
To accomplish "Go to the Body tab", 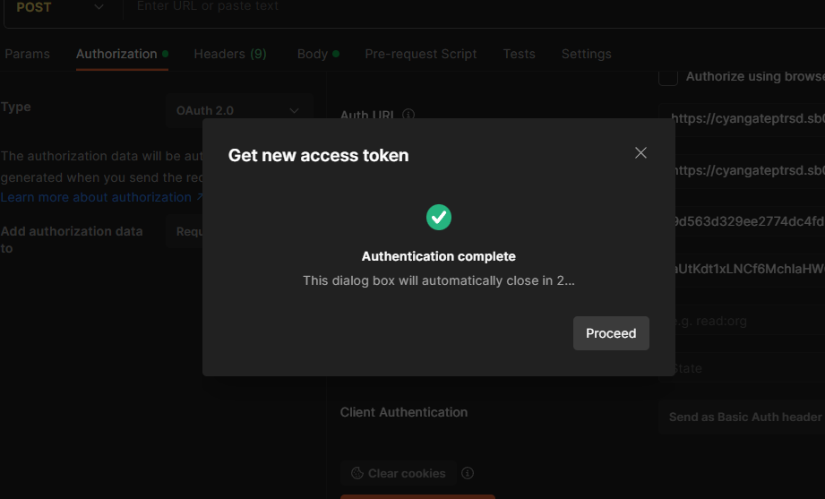I will 313,54.
